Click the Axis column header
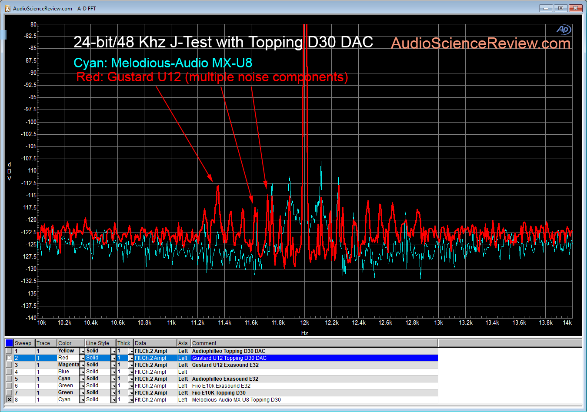This screenshot has height=412, width=587. (184, 343)
